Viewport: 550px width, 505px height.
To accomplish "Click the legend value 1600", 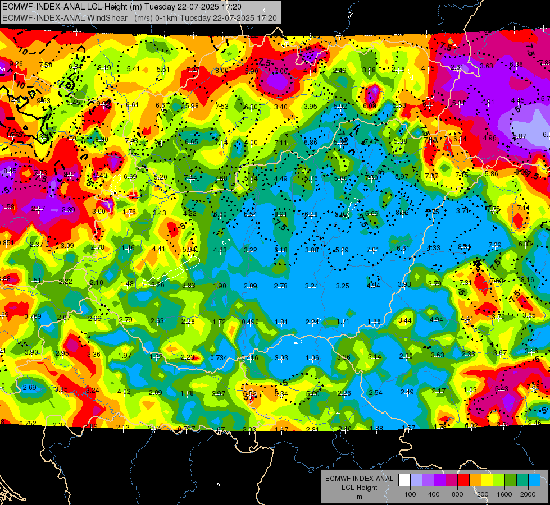I will click(504, 494).
